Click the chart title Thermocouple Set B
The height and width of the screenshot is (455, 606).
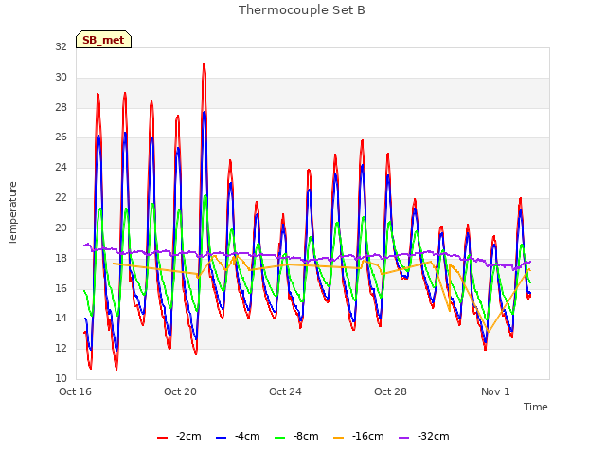pos(301,10)
